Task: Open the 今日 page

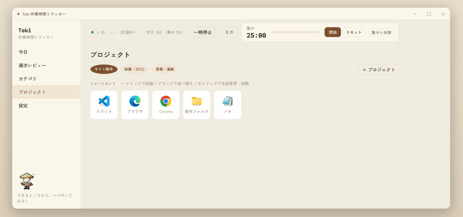Action: click(x=46, y=52)
